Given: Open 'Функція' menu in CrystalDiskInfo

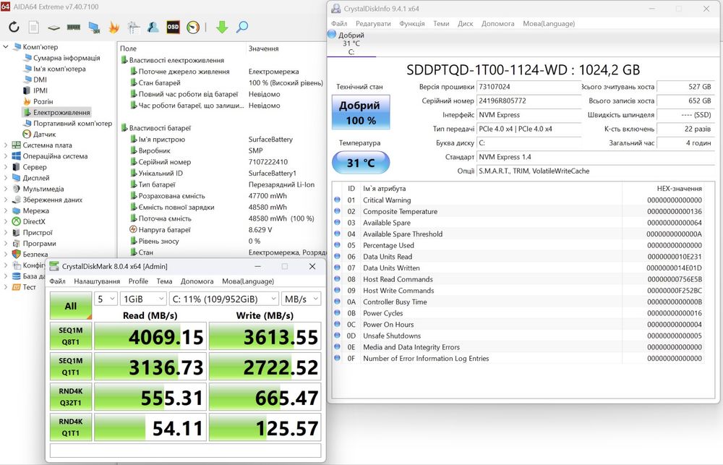Looking at the screenshot, I should click(x=412, y=24).
